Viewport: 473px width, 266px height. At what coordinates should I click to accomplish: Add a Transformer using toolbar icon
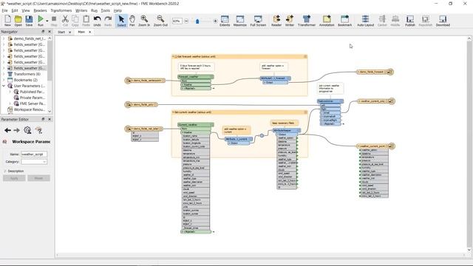click(x=307, y=21)
